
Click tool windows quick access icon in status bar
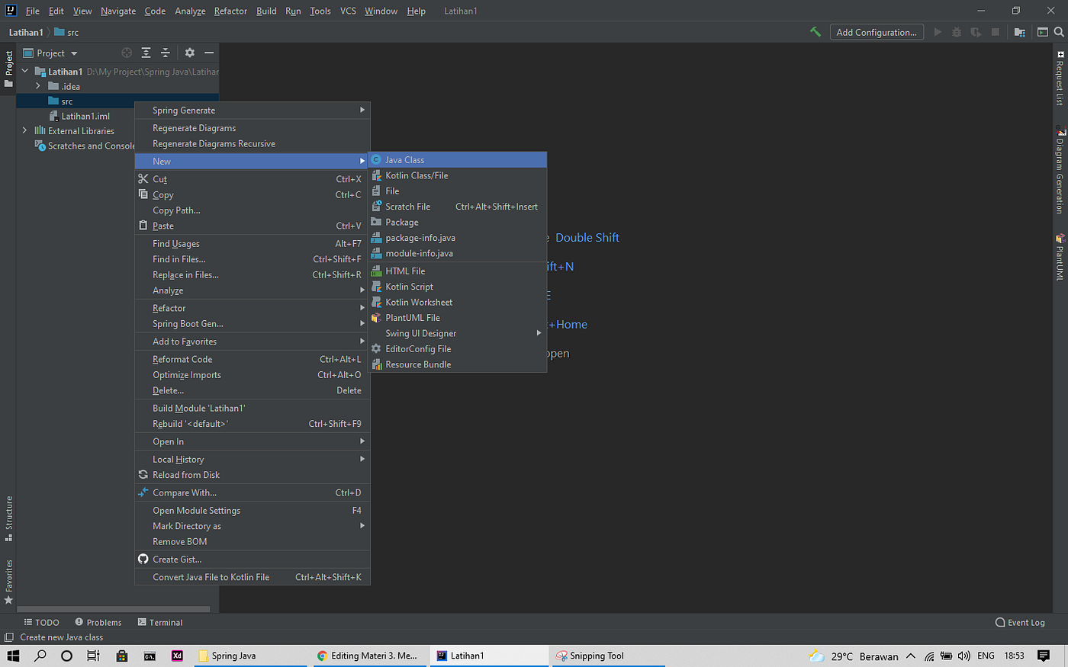(x=9, y=637)
